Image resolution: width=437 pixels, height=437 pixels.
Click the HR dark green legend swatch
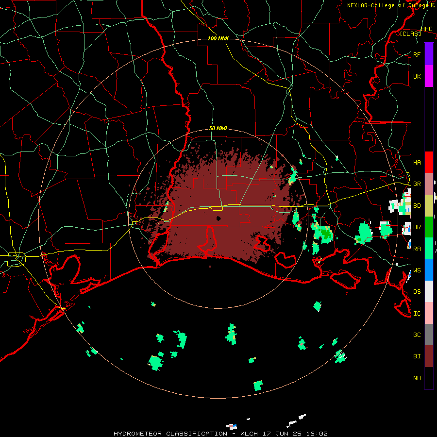pos(429,227)
